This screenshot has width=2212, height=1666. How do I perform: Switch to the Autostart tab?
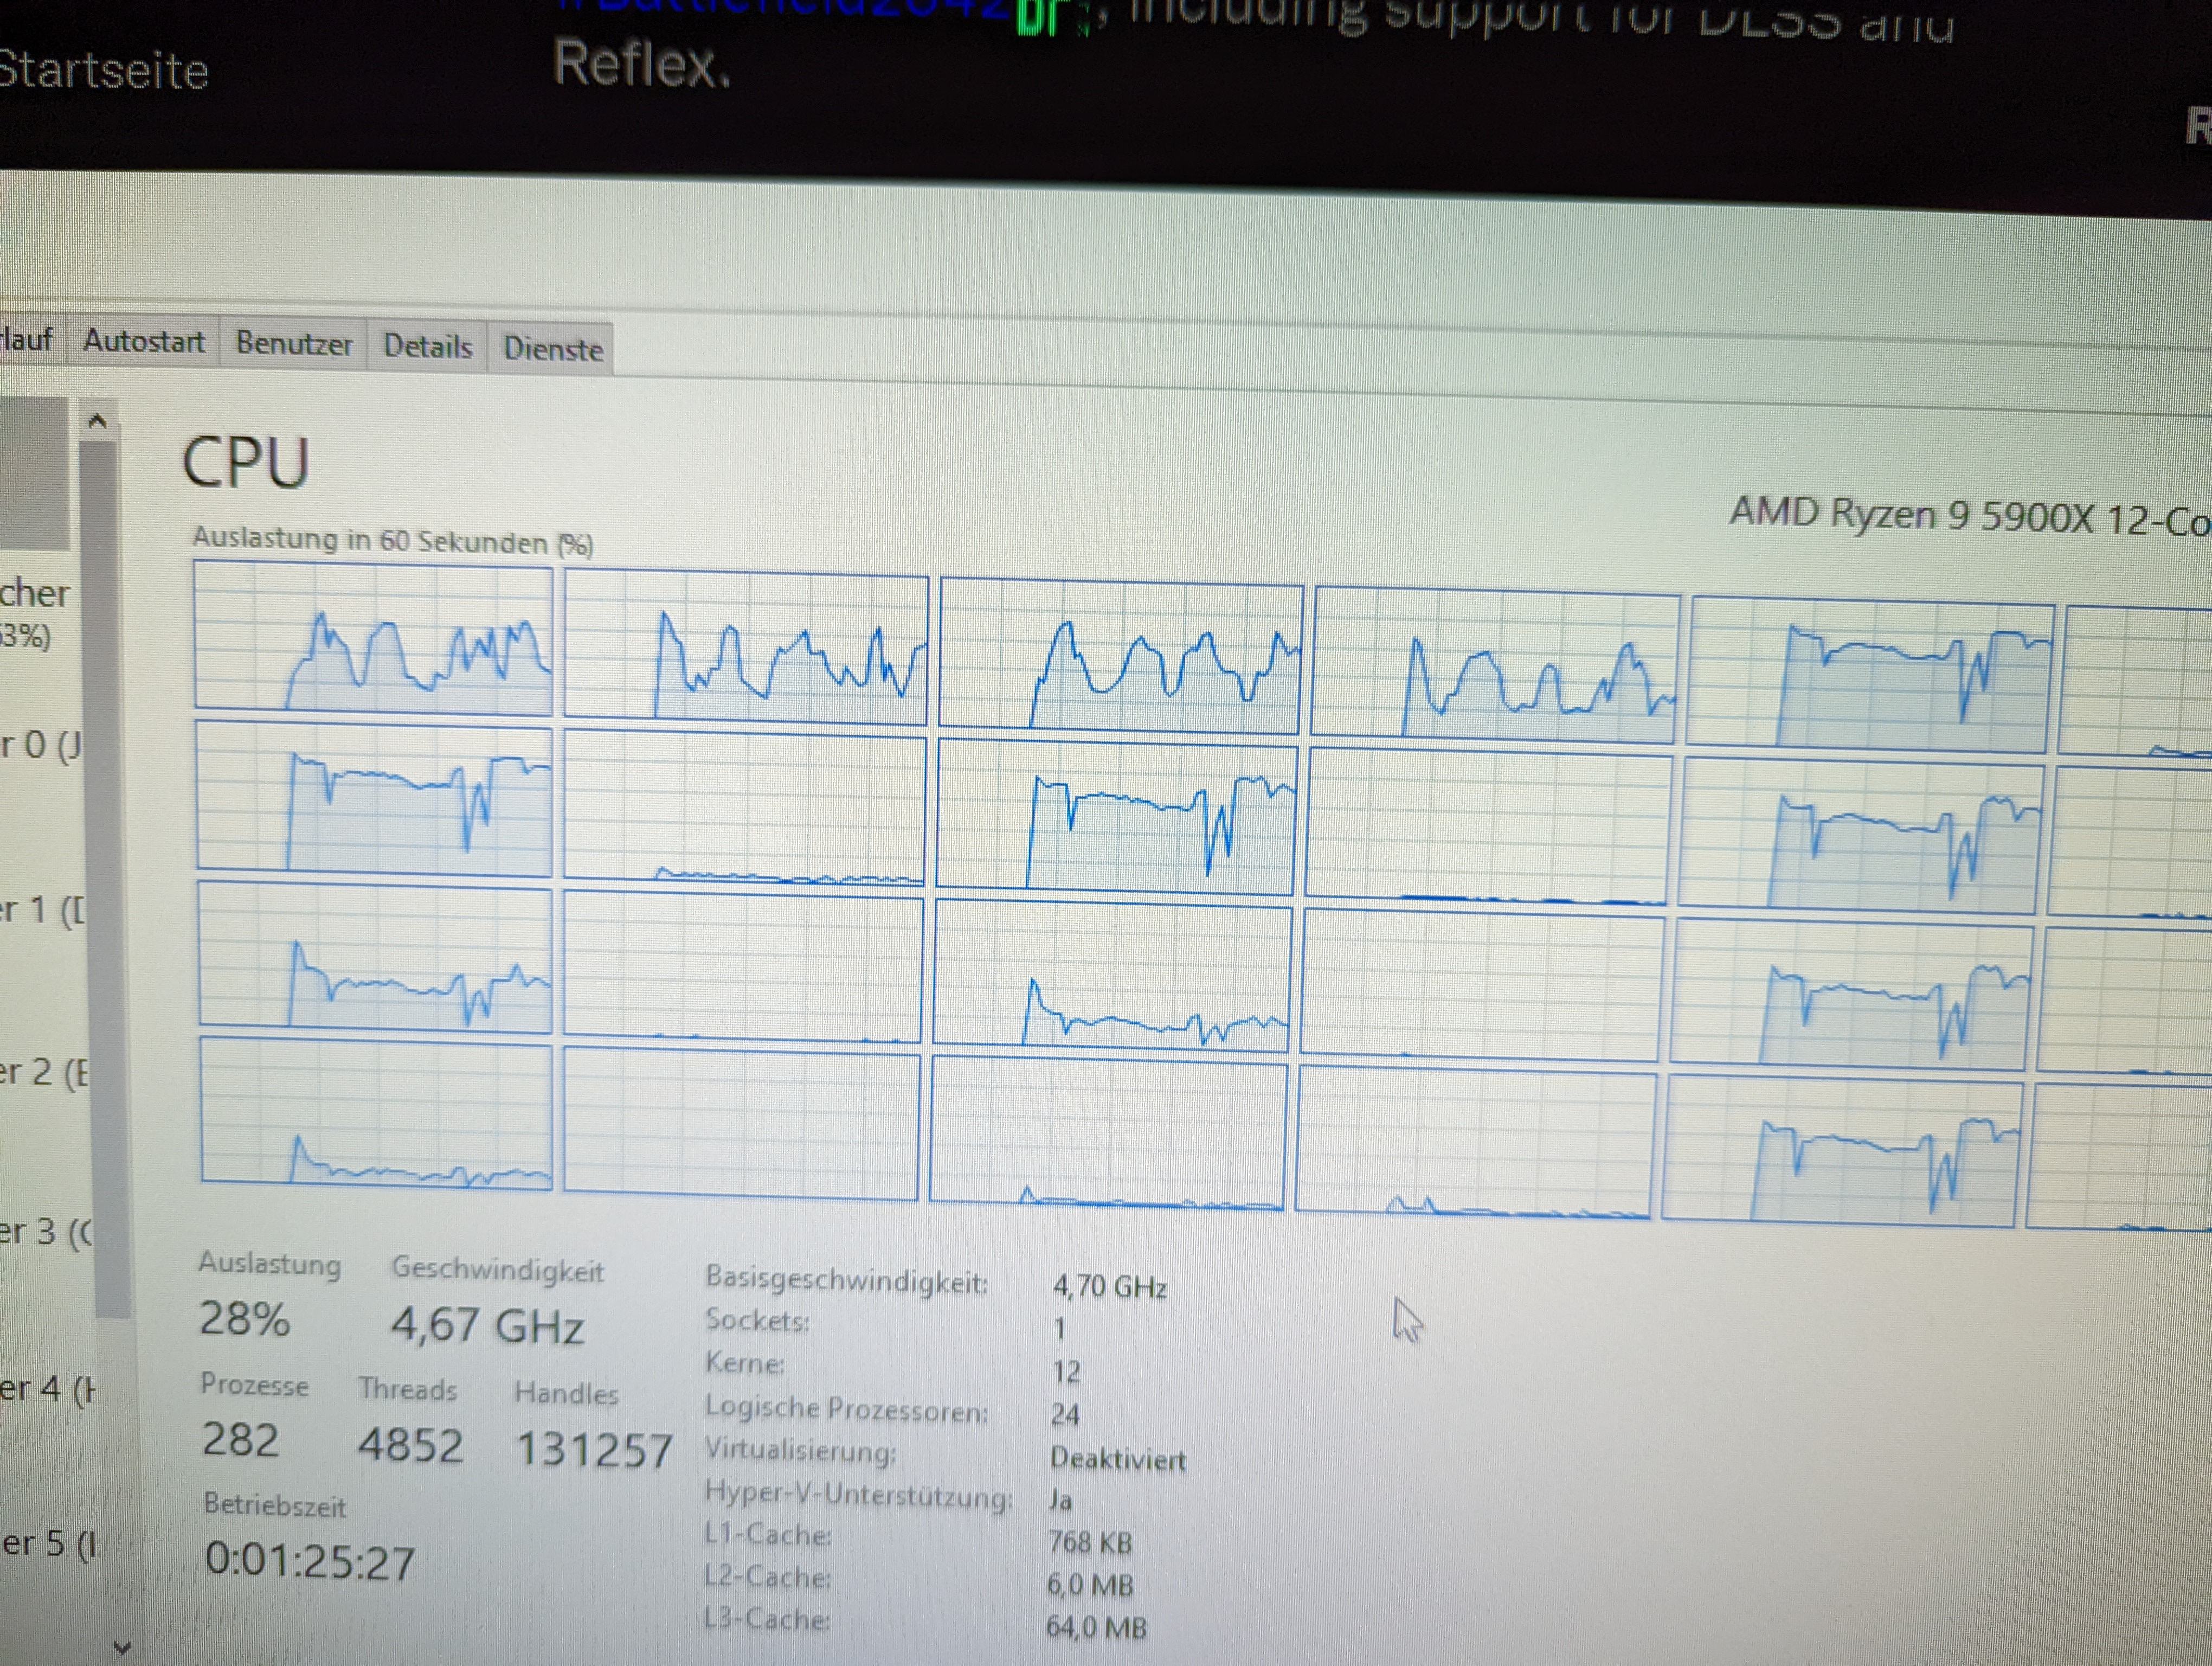(143, 342)
